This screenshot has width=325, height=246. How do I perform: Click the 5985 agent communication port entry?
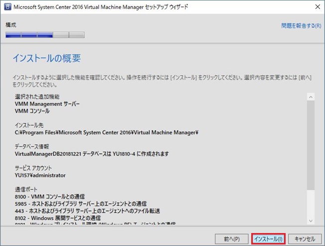click(x=81, y=204)
